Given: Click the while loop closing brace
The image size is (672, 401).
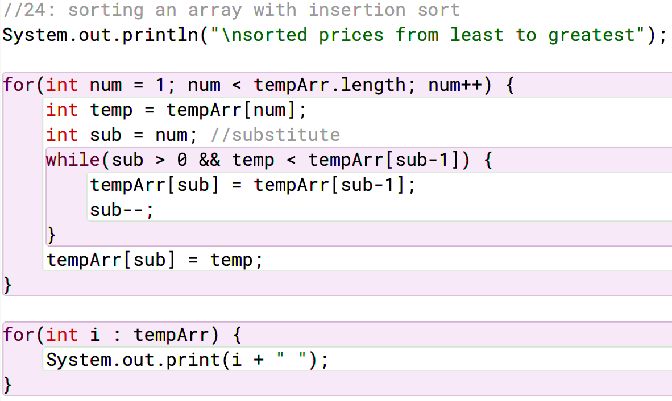Looking at the screenshot, I should click(x=51, y=235).
